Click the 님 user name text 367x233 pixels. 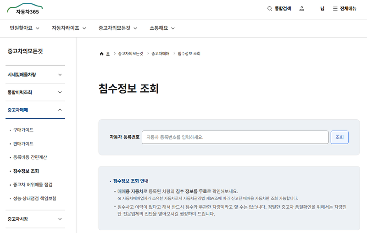coord(323,9)
